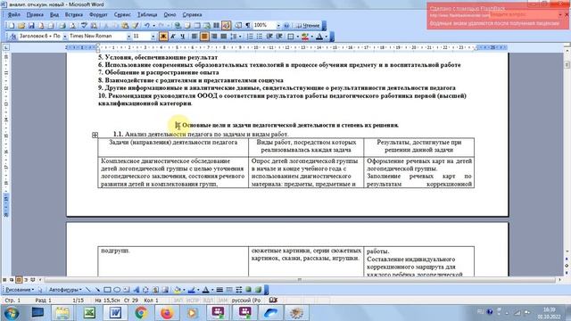Image resolution: width=571 pixels, height=321 pixels.
Task: Select the Oval drawing tool
Action: [117, 290]
